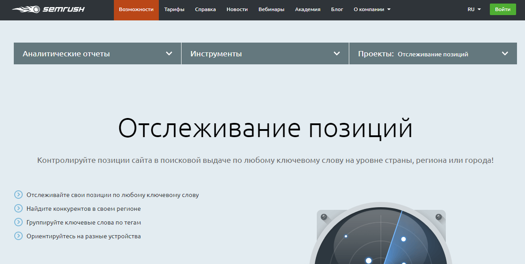Screen dimensions: 525x264
Task: Expand the Проекты dropdown
Action: click(434, 53)
